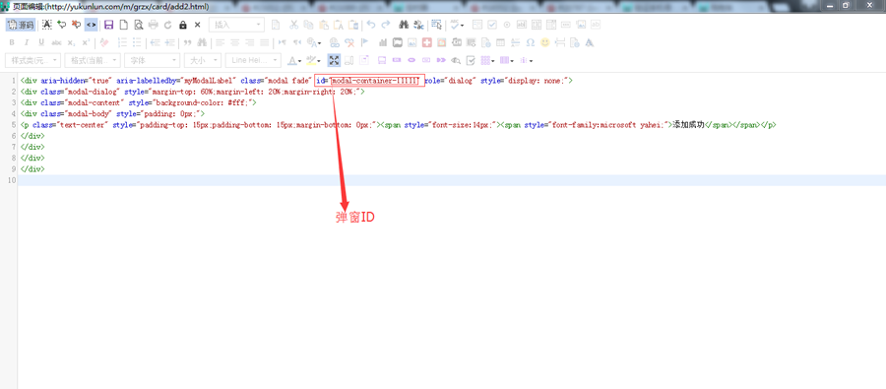Insert a numbered list

pyautogui.click(x=122, y=42)
